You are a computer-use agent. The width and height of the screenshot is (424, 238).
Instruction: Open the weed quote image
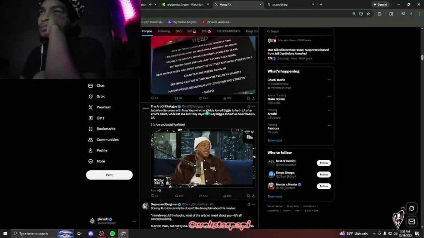coord(203,65)
